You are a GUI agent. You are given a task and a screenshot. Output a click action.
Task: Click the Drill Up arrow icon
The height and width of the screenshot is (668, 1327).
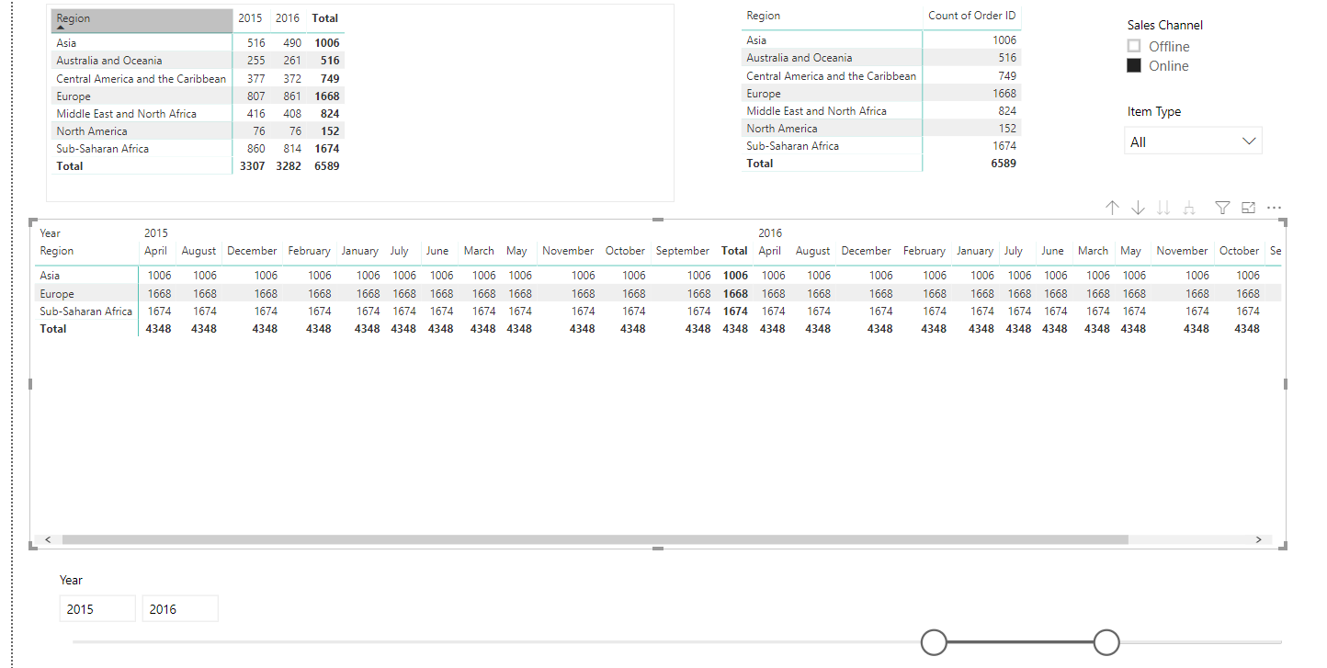1112,208
